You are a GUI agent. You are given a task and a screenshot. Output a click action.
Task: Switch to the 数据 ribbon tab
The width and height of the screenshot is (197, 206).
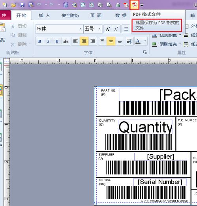(121, 15)
